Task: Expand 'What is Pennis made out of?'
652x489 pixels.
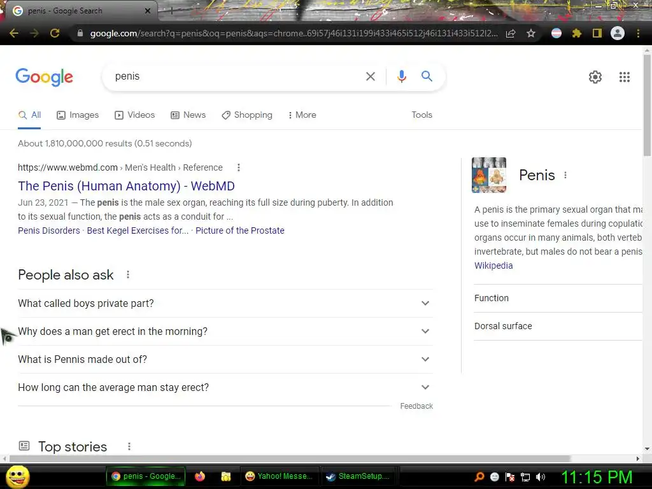Action: [225, 359]
